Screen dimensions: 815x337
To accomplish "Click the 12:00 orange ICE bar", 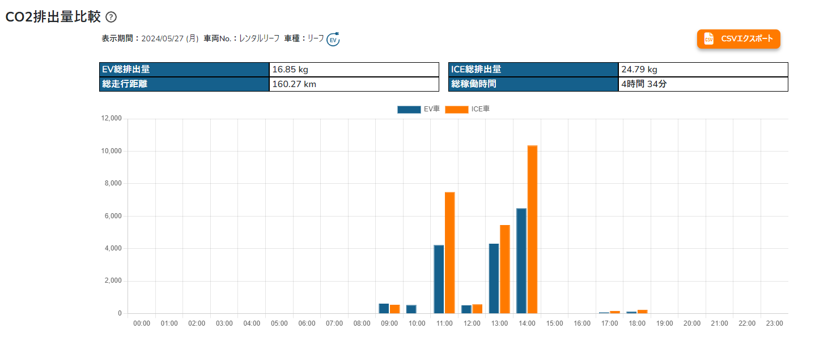I will tap(477, 309).
